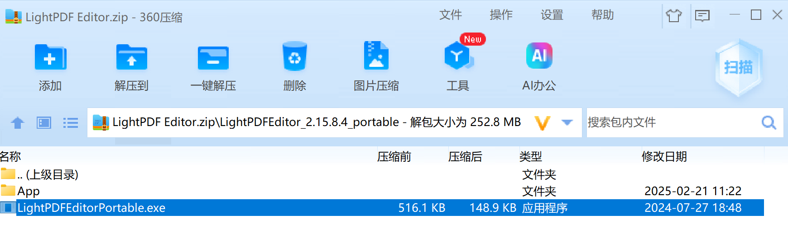788x248 pixels.
Task: Select the App folder in the file list
Action: coord(382,191)
